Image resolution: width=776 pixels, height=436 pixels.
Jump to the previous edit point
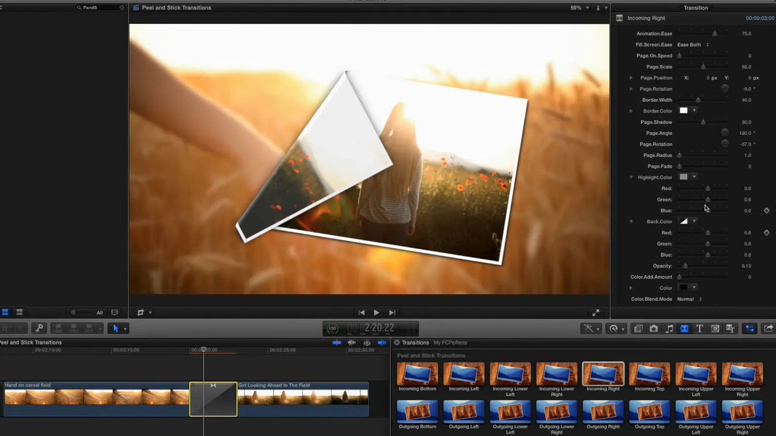coord(362,313)
